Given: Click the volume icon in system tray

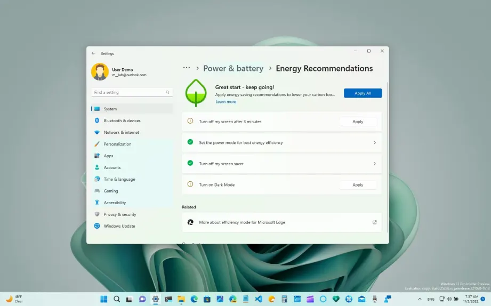Looking at the screenshot, I should tap(449, 299).
